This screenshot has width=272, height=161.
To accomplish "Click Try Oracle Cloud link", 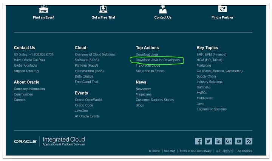I will (x=148, y=66).
